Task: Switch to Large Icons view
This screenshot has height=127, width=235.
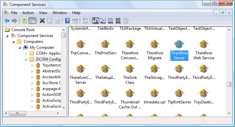Action: pos(96,21)
